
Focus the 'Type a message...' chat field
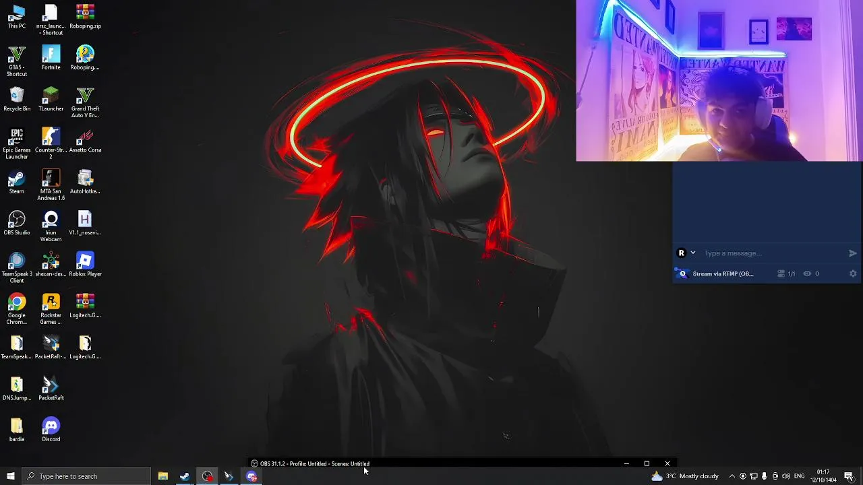pyautogui.click(x=774, y=253)
